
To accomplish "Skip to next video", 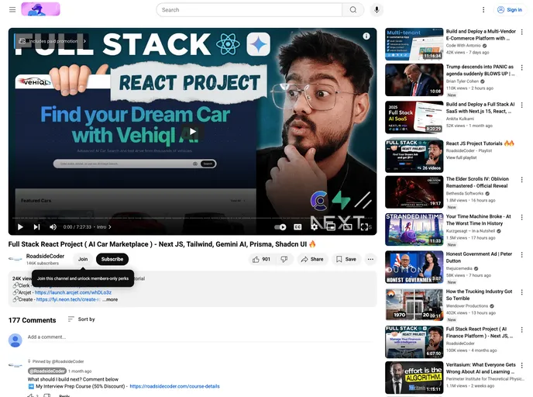I will point(36,227).
